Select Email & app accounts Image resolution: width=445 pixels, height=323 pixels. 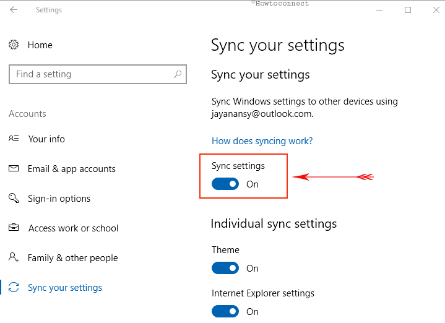[72, 169]
